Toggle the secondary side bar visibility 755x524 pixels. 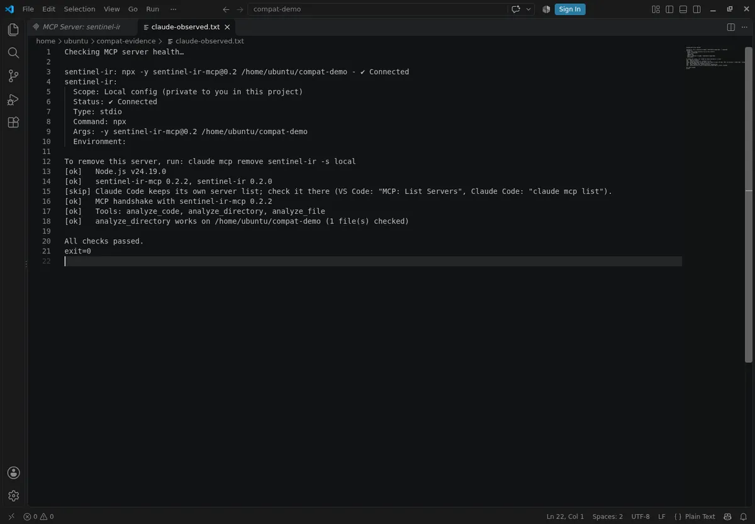click(697, 9)
